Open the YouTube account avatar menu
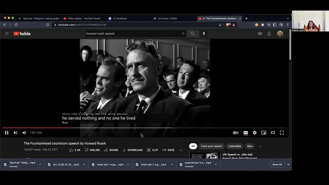Screen dimensions: 329x185 tap(280, 34)
